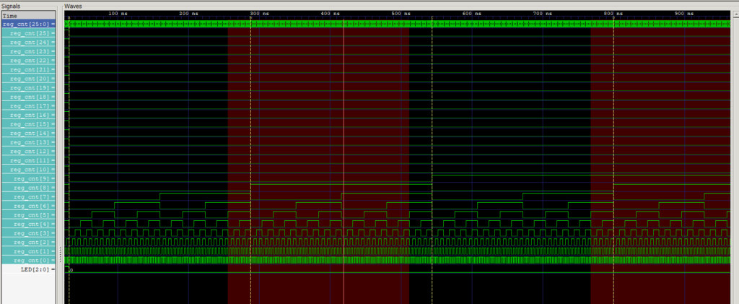
Task: Select signal reg_cnt[19]
Action: point(28,87)
